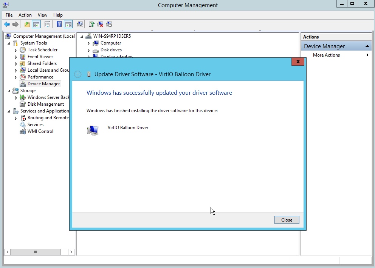Expand the Routing and Remote node
The height and width of the screenshot is (268, 375).
[x=16, y=118]
